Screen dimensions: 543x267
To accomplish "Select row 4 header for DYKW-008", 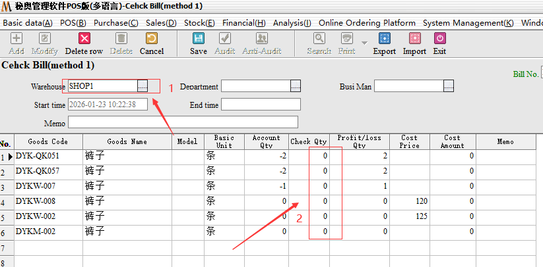I will 5,201.
